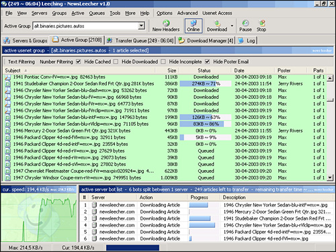This screenshot has height=252, width=336.
Task: Toggle the Online connection button
Action: click(194, 26)
